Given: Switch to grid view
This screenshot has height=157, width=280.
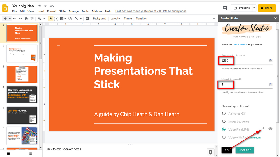Looking at the screenshot, I should click(x=31, y=154).
